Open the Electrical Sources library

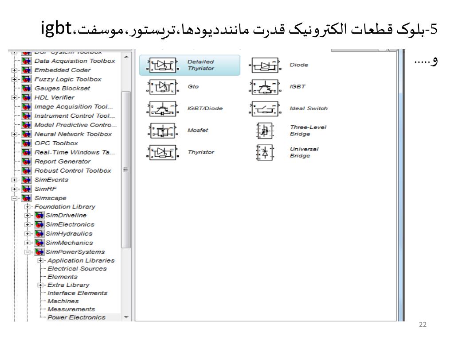click(77, 269)
